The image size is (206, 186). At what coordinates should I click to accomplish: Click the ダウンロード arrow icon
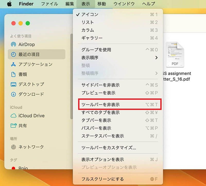[x=13, y=94]
